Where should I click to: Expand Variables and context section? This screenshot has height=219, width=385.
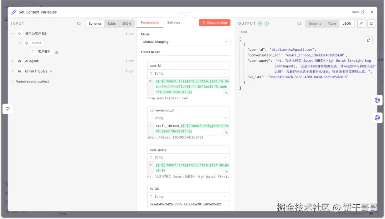click(x=12, y=81)
